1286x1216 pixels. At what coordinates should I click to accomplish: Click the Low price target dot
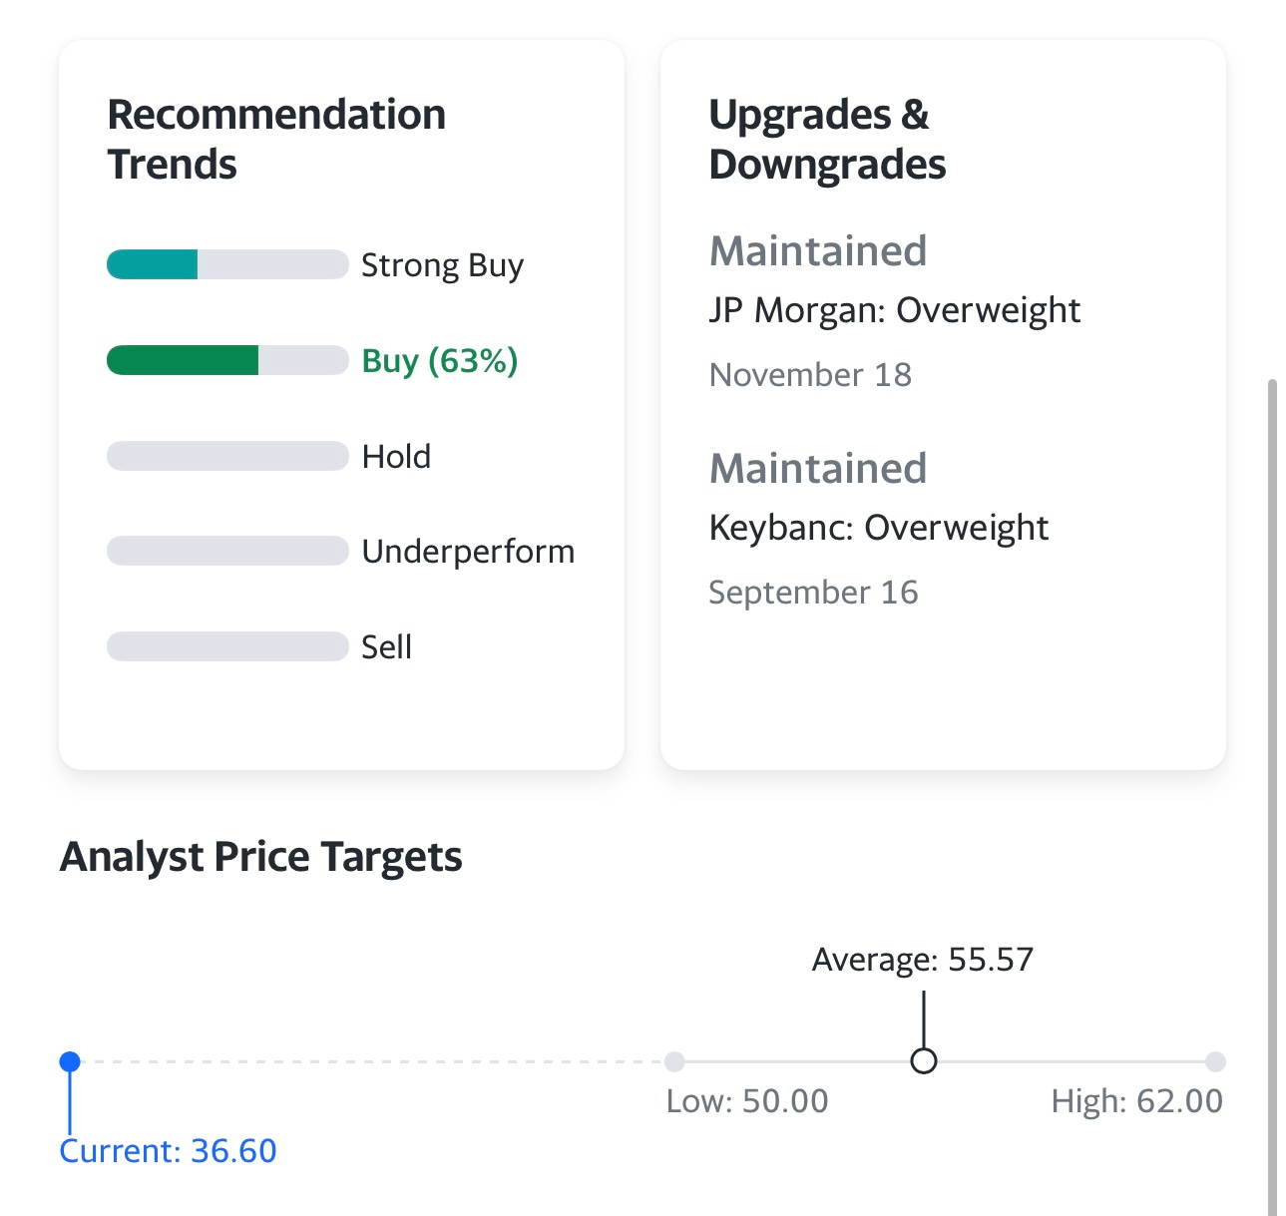pos(674,1061)
